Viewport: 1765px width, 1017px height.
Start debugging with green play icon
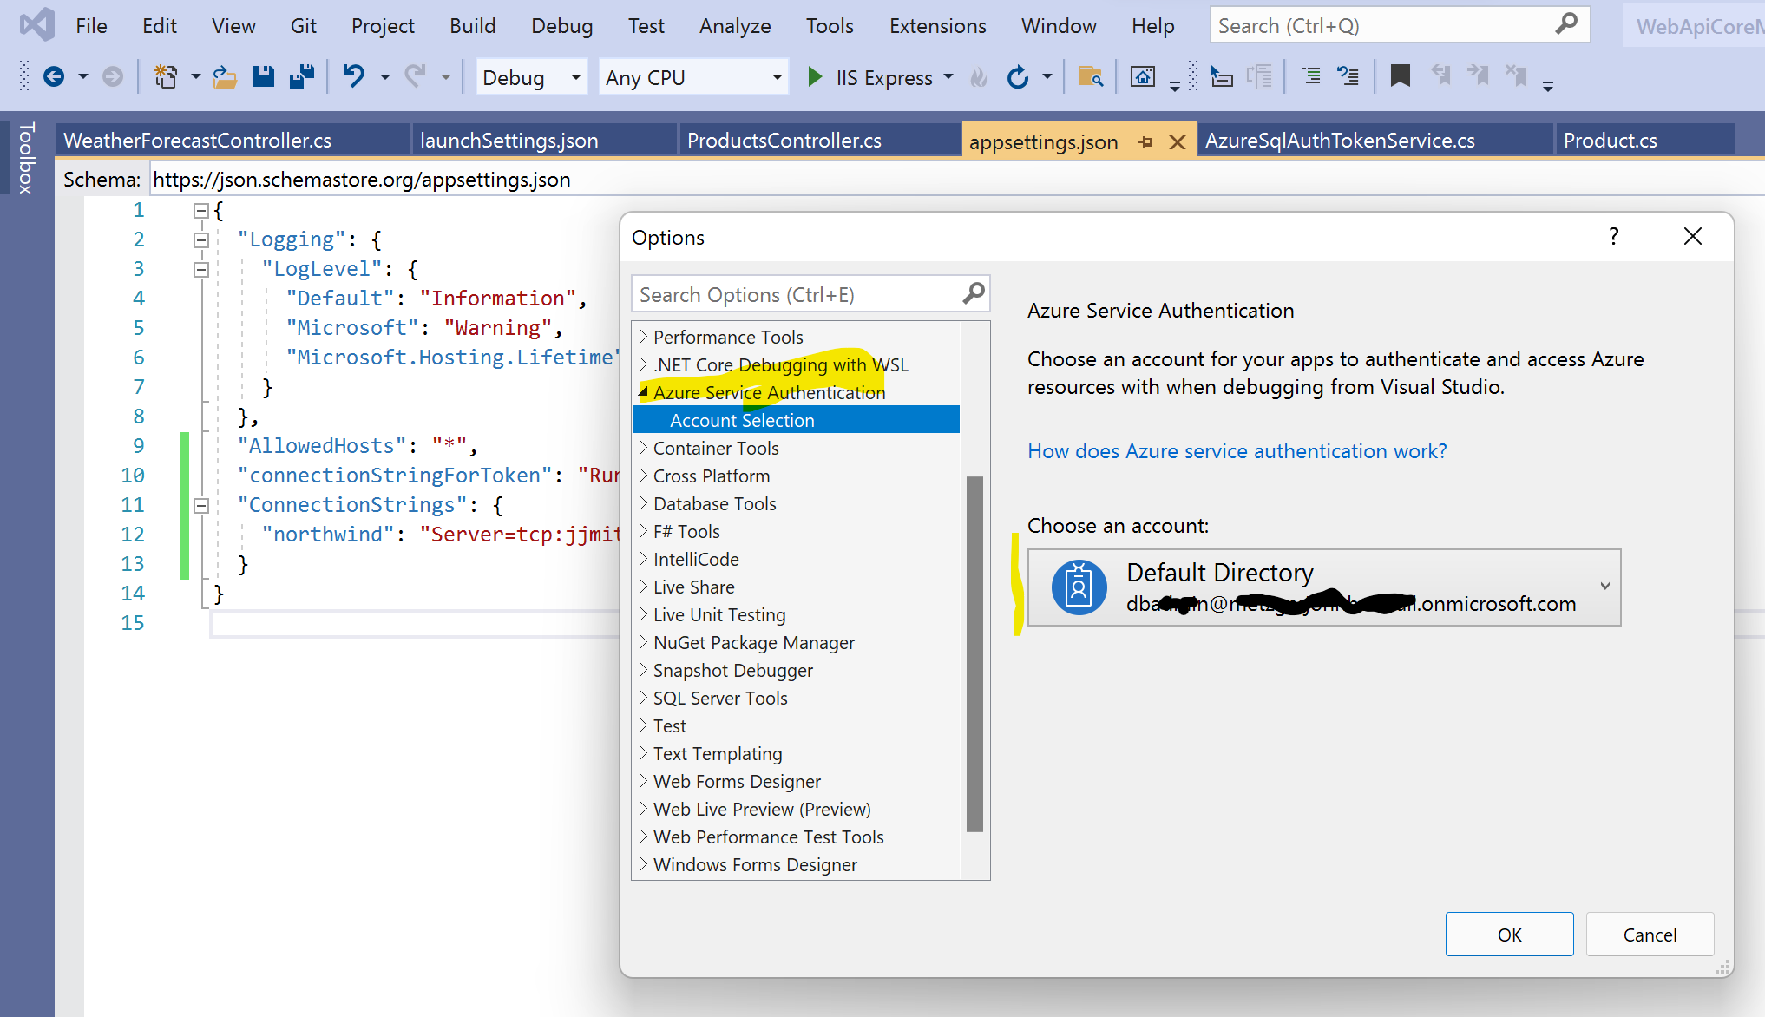click(814, 77)
